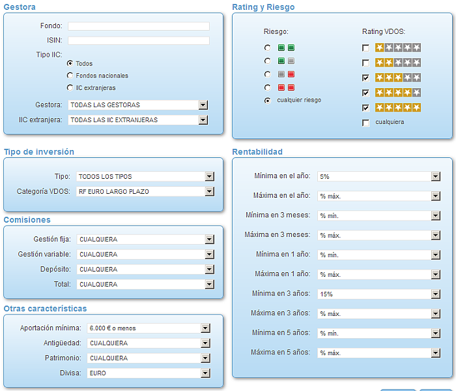
Task: Choose the double green risk level
Action: point(267,48)
